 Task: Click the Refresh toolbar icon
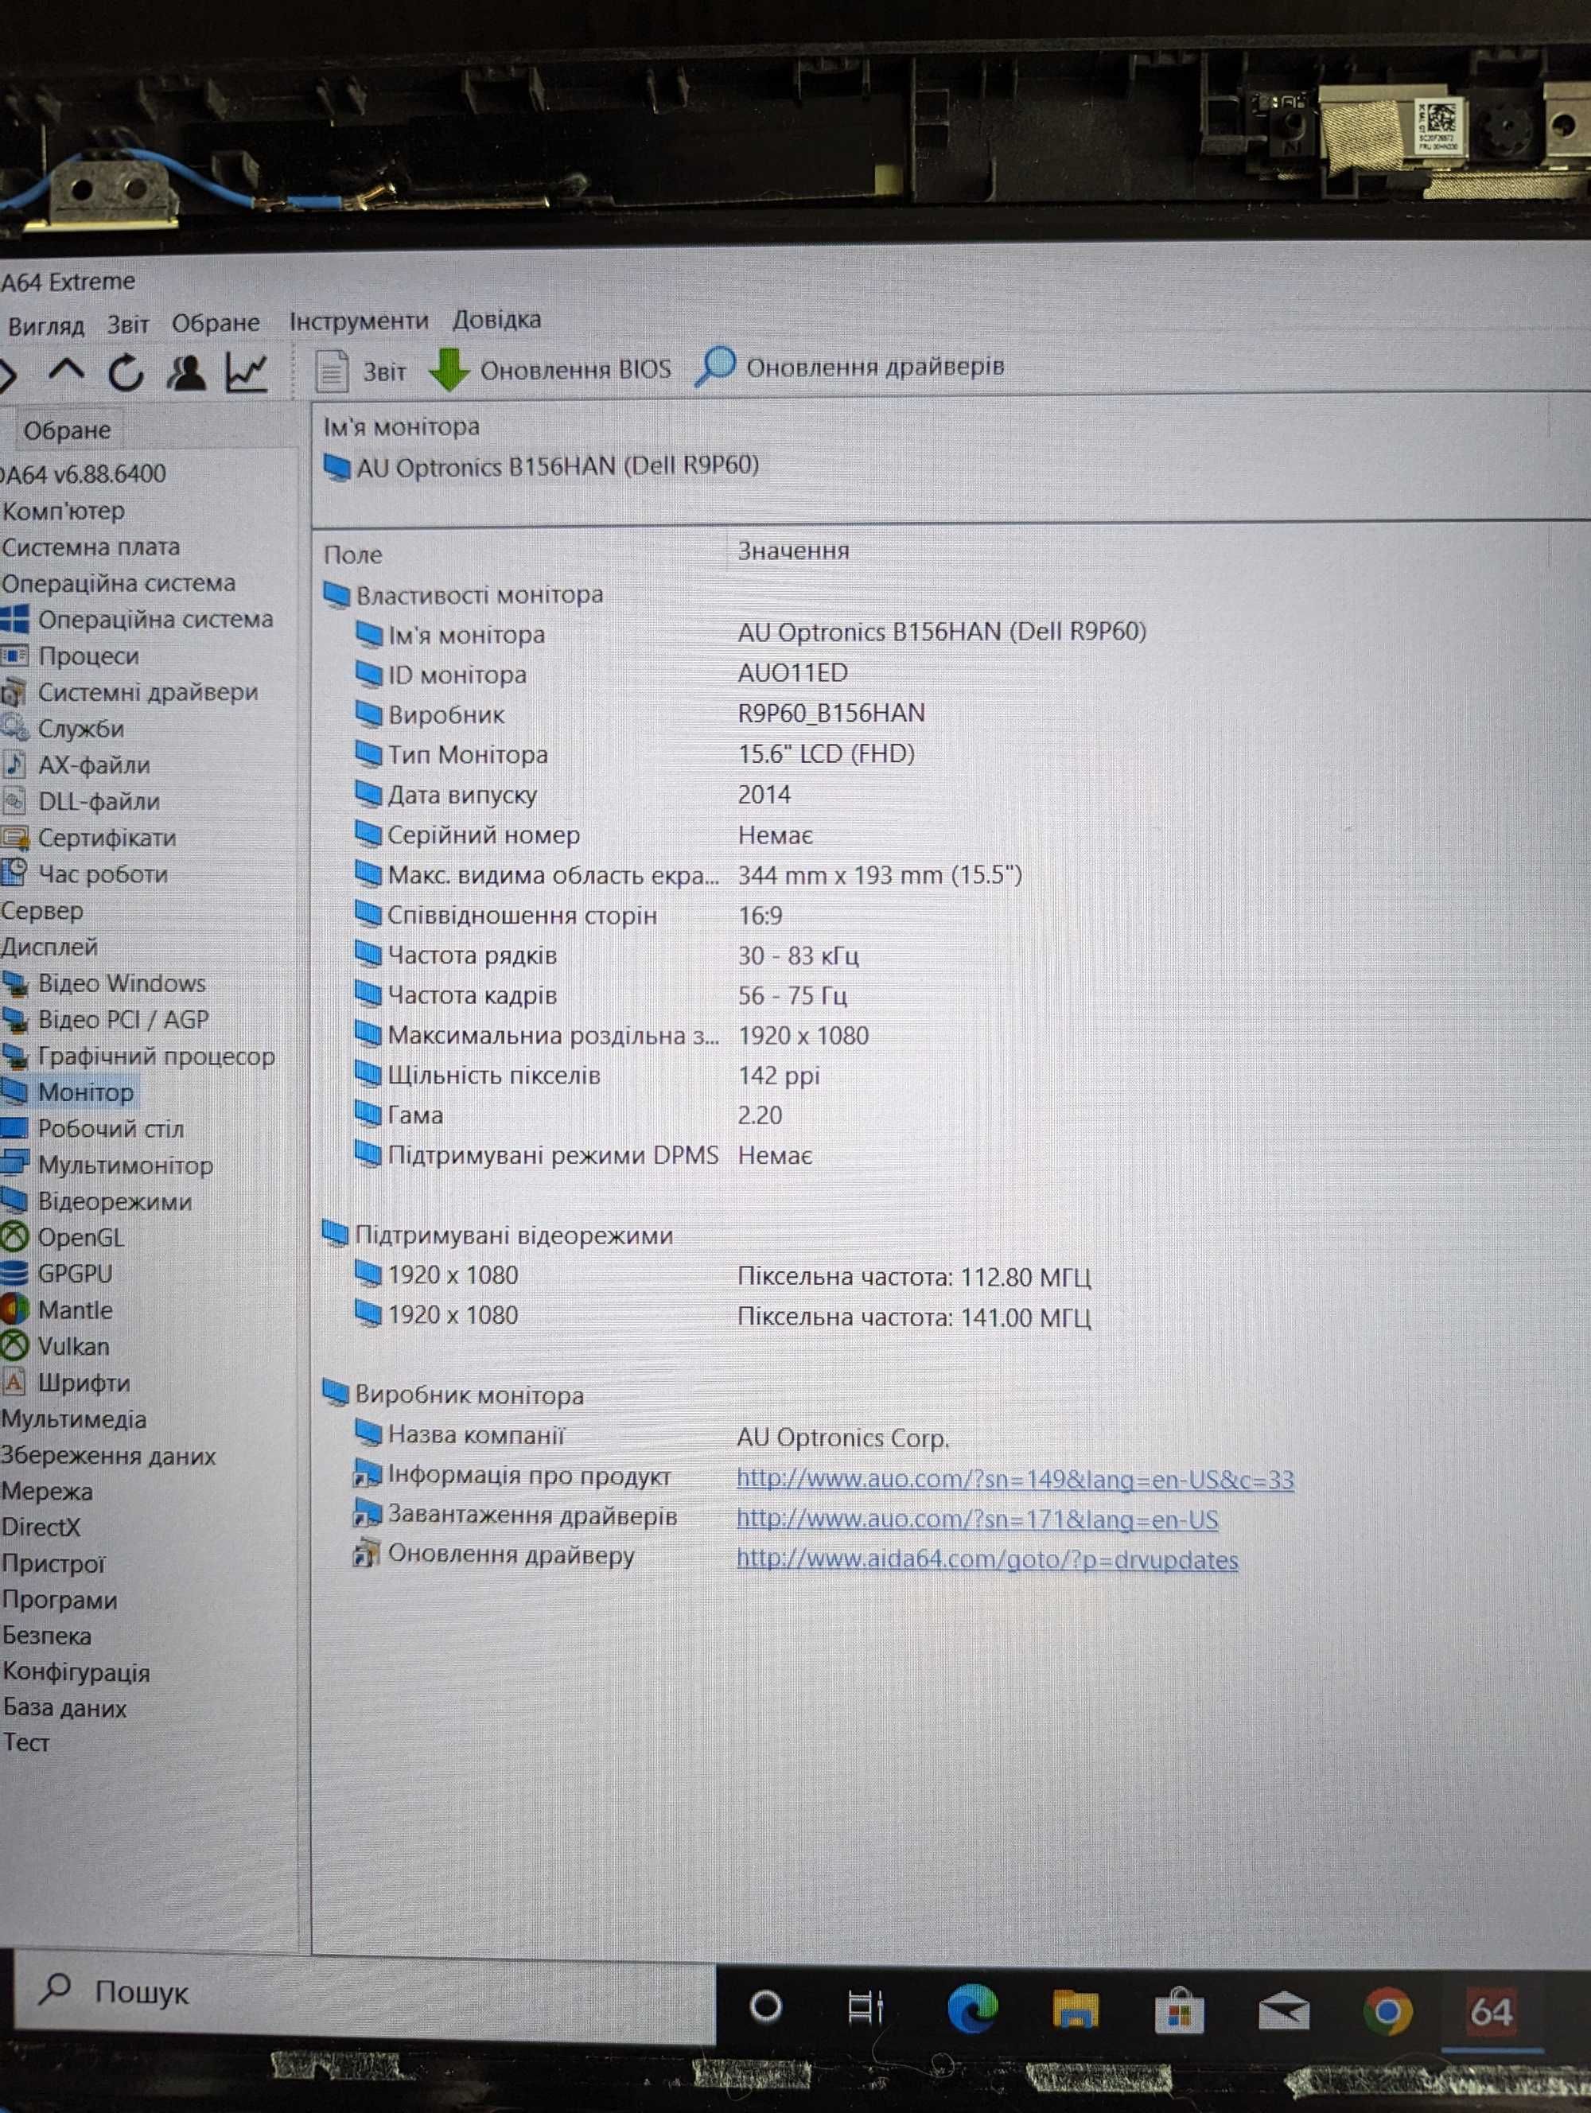[126, 372]
